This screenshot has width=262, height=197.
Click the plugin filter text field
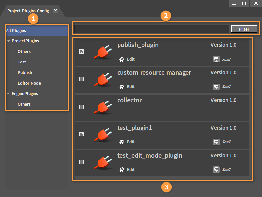pyautogui.click(x=151, y=29)
